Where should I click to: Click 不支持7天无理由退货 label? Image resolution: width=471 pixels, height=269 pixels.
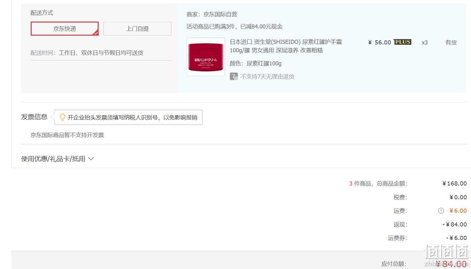click(267, 77)
